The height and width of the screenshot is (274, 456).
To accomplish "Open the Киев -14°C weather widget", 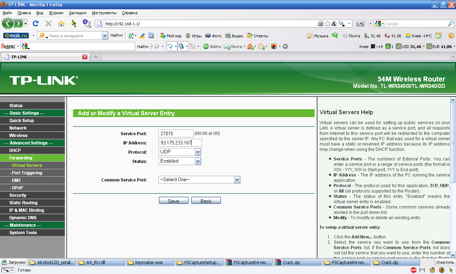I will coord(419,36).
